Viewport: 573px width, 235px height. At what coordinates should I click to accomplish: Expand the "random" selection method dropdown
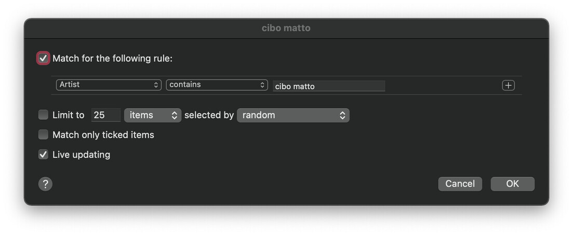click(x=293, y=115)
